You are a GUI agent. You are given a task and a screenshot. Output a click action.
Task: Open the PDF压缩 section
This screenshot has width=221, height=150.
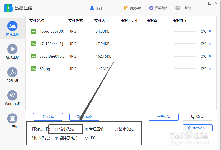pos(12,75)
